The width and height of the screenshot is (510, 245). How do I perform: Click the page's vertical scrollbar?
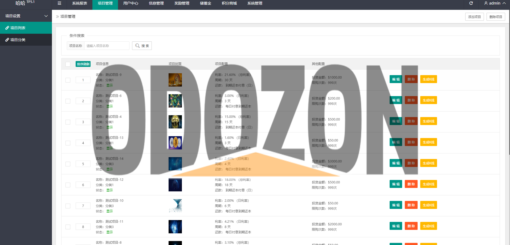(x=509, y=82)
